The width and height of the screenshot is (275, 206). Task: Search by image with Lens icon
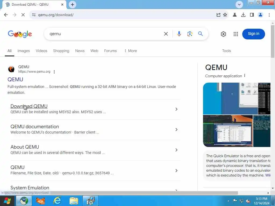pos(190,34)
